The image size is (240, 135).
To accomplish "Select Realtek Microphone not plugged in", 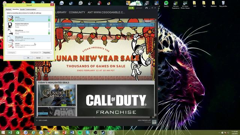I will (x=29, y=39).
